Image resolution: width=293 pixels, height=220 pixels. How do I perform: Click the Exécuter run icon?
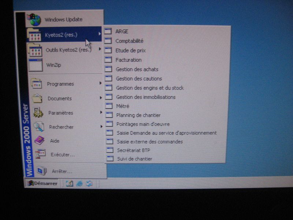[x=41, y=154]
